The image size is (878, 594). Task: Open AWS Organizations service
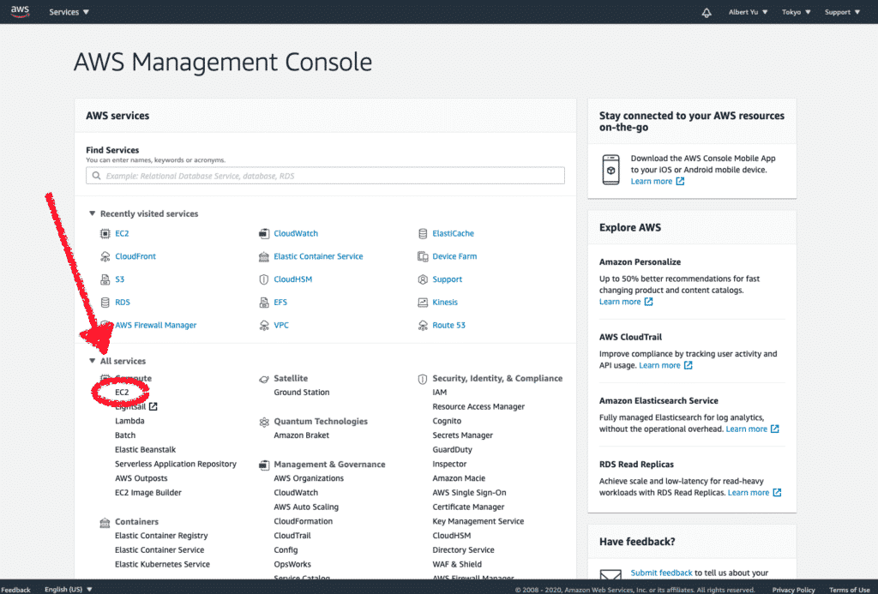pos(309,478)
